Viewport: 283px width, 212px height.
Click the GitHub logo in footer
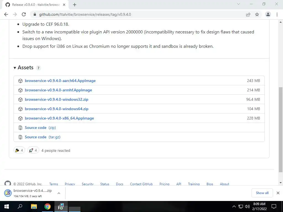point(7,183)
